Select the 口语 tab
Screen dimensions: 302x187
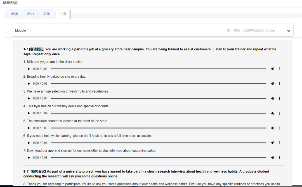pos(63,14)
